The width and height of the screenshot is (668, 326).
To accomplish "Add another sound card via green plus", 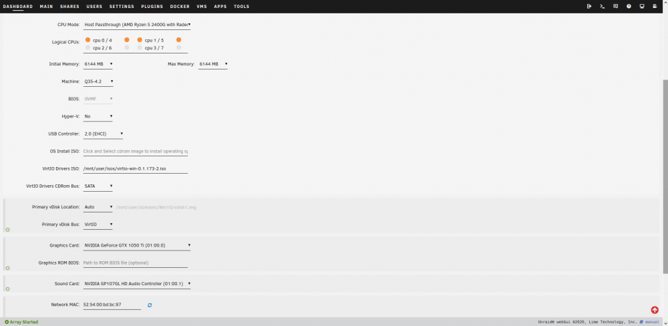I will click(7, 289).
